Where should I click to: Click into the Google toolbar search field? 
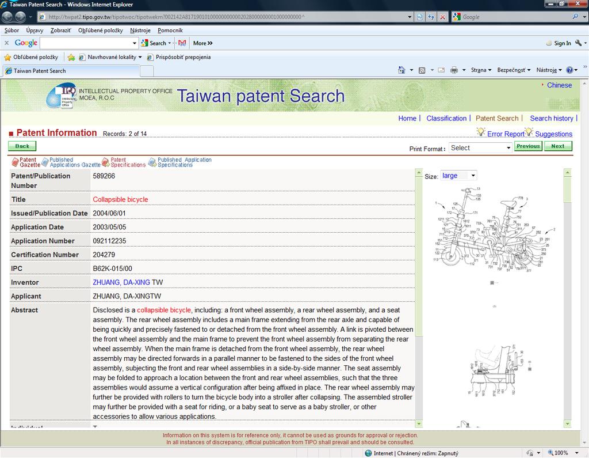86,43
